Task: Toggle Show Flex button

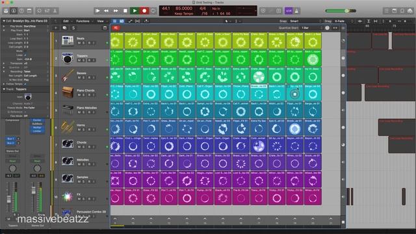Action: tap(138, 21)
